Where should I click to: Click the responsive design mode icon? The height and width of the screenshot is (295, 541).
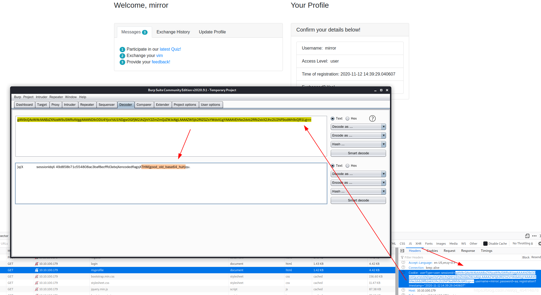tap(527, 236)
